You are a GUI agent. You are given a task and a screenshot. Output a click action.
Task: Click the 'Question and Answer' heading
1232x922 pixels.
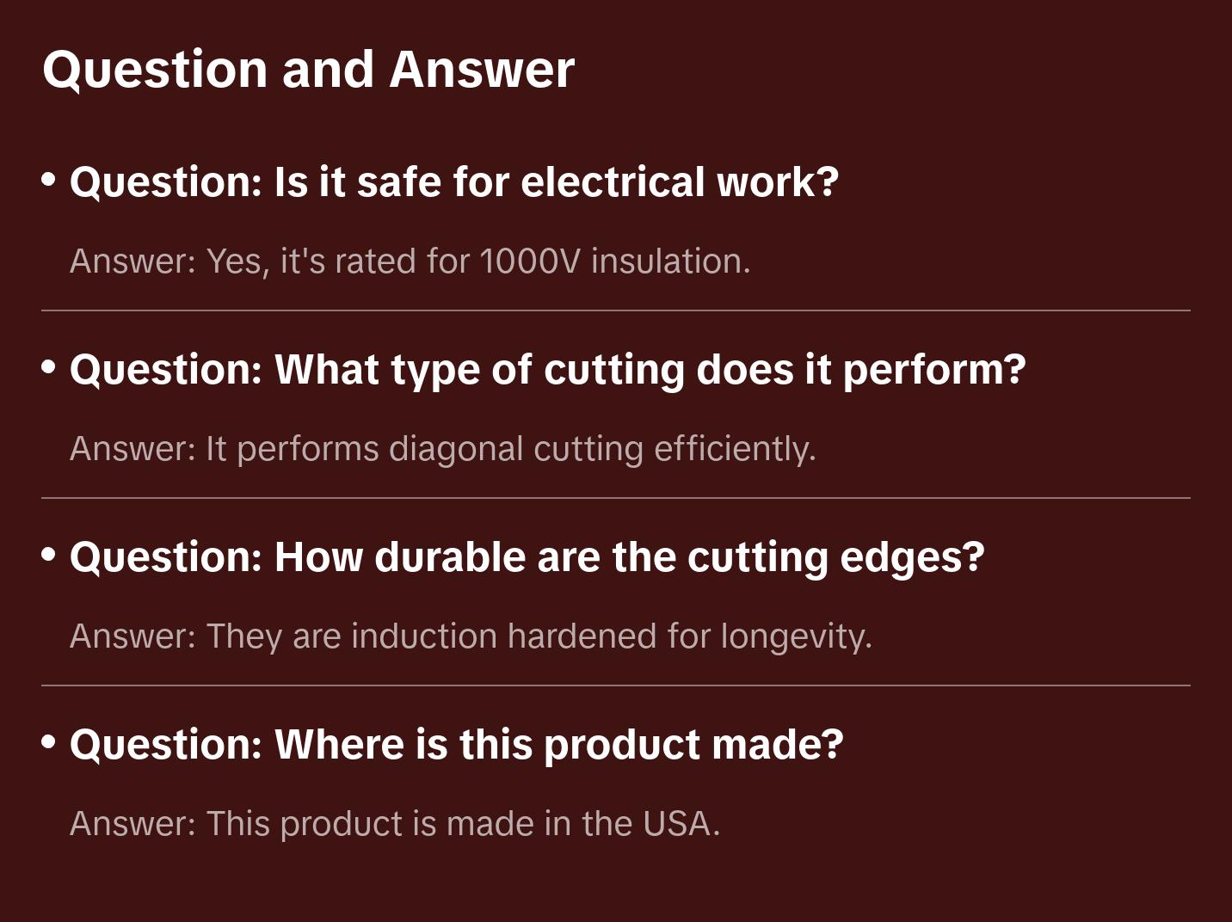tap(308, 70)
